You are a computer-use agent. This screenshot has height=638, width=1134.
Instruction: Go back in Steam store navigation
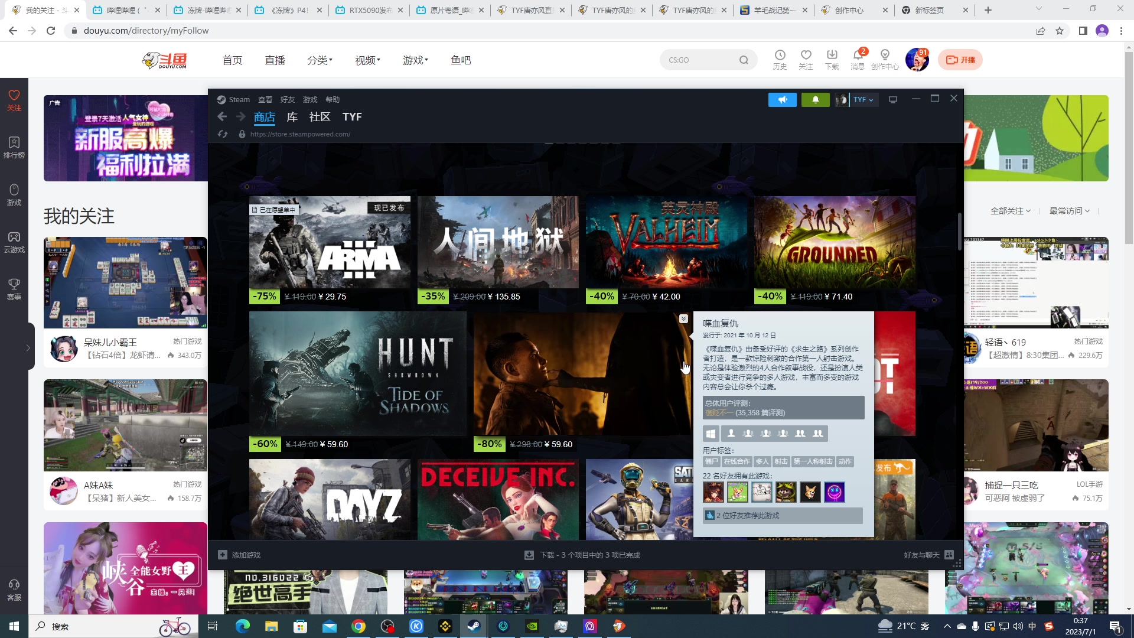[x=222, y=117]
